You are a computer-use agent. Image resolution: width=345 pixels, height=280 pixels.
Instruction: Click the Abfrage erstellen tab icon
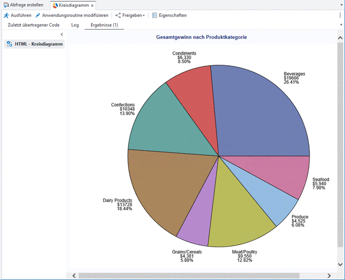6,5
